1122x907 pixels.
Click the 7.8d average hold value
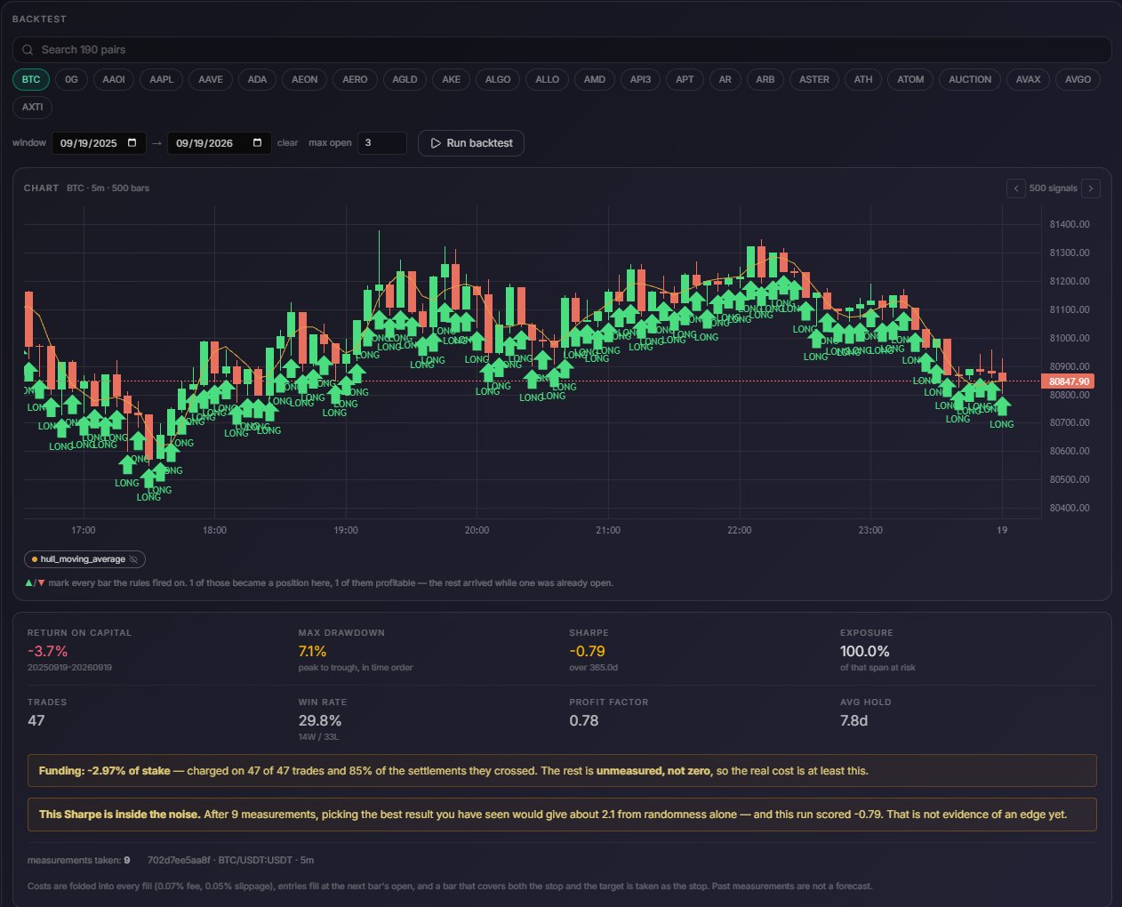[x=854, y=721]
